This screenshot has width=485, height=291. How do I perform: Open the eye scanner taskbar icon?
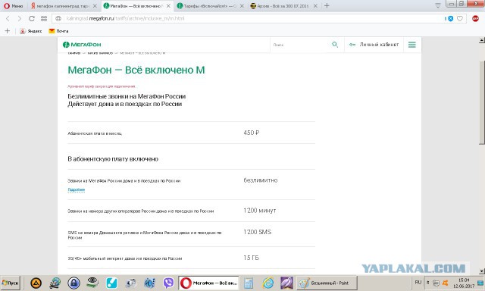point(92,283)
